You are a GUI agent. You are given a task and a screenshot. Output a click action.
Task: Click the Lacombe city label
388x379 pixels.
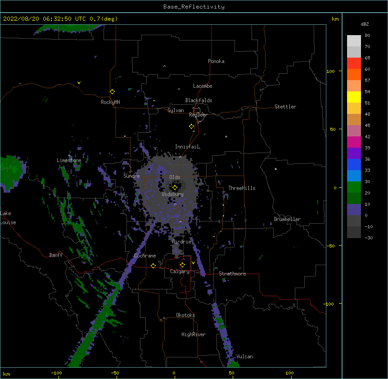point(203,86)
